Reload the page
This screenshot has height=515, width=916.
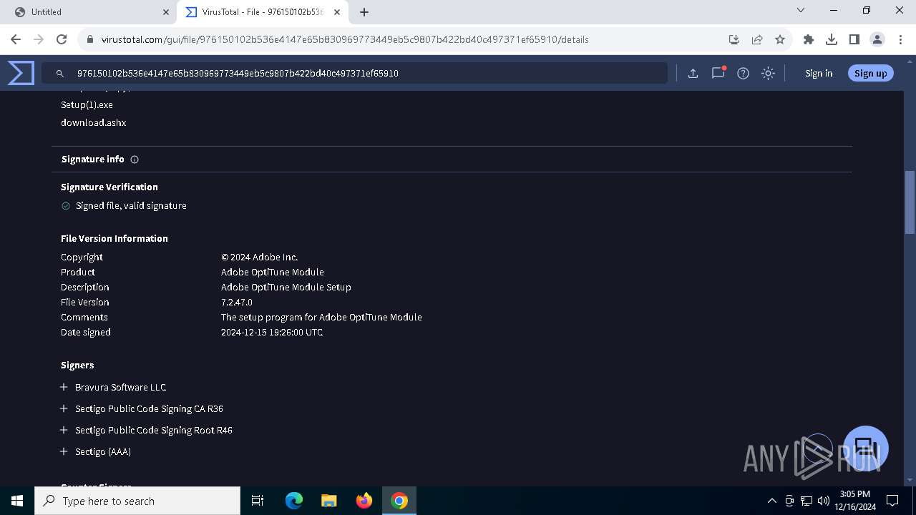62,39
